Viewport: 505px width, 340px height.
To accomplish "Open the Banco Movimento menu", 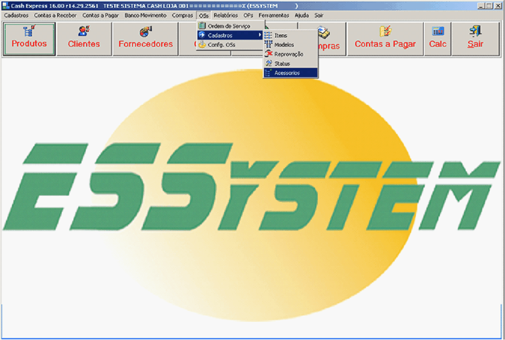I will [x=145, y=15].
